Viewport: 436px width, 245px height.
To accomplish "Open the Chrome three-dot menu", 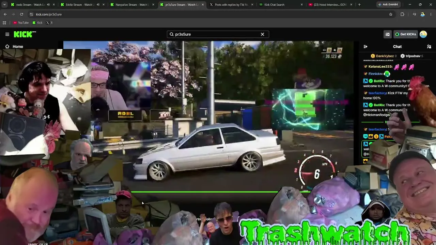I will (431, 14).
